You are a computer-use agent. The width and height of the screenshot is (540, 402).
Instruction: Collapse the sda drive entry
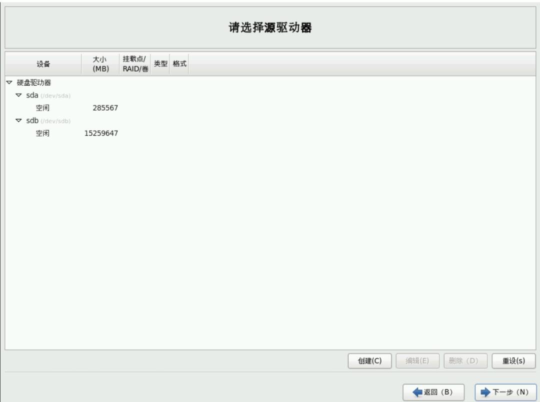click(x=19, y=95)
